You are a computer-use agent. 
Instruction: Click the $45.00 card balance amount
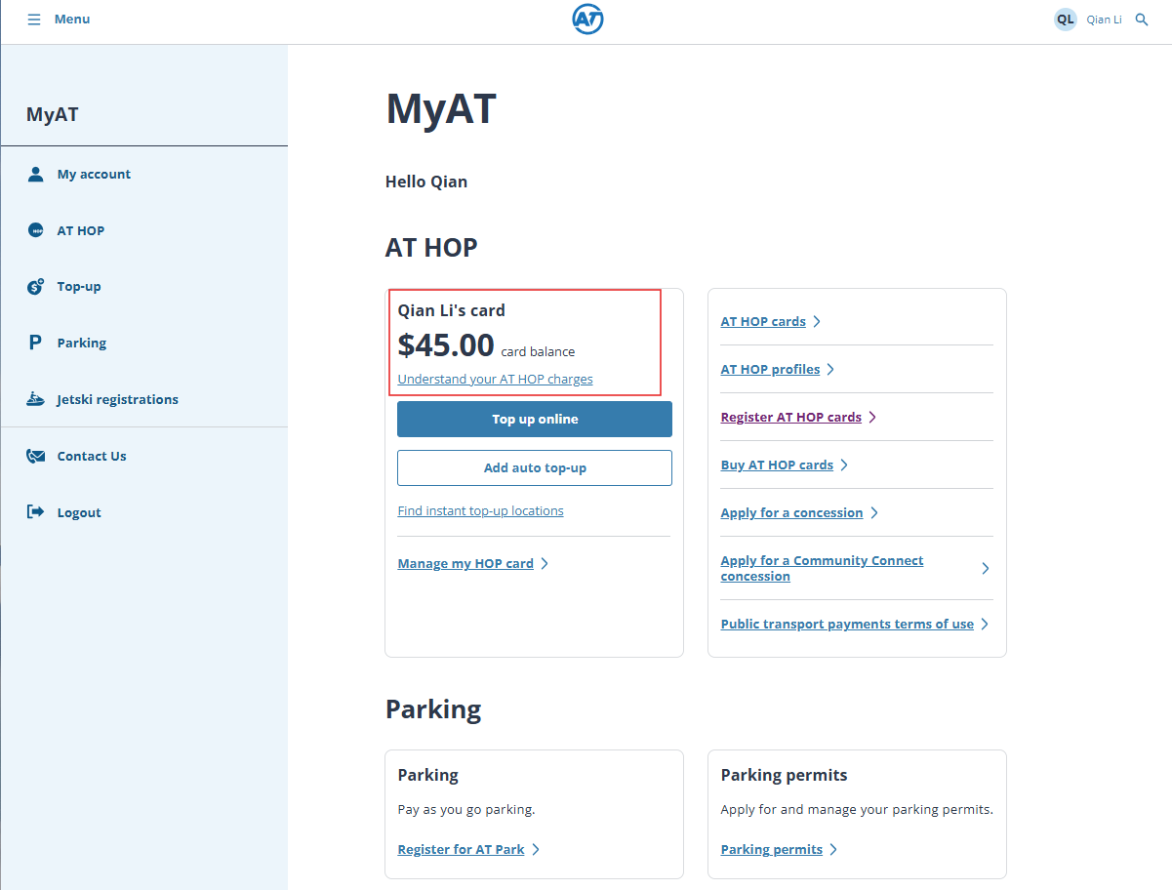click(x=446, y=344)
